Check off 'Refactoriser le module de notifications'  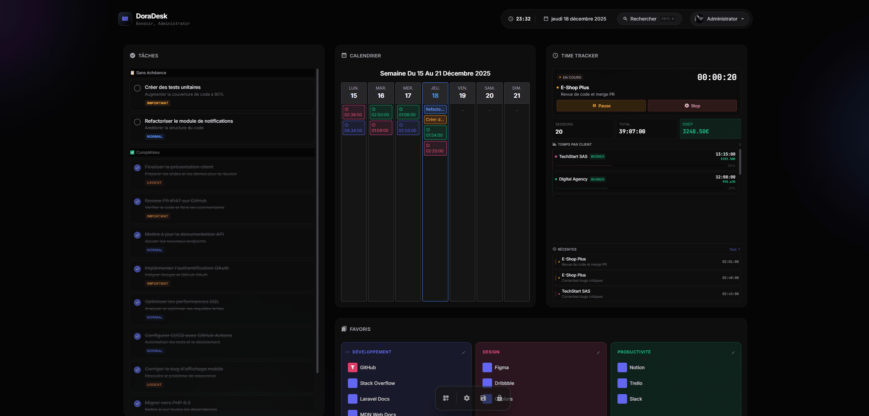[137, 122]
